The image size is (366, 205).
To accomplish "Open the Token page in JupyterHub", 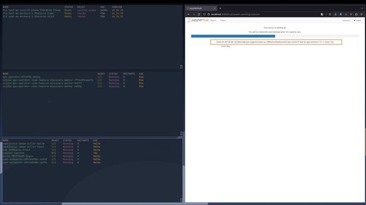I will pos(222,20).
